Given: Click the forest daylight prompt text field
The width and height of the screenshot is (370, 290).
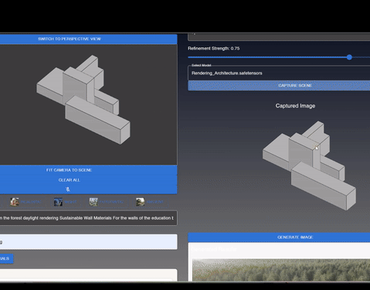Looking at the screenshot, I should 88,218.
